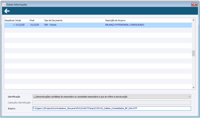Select the sequence number 1 cell
This screenshot has height=118, width=200.
(x=10, y=25)
